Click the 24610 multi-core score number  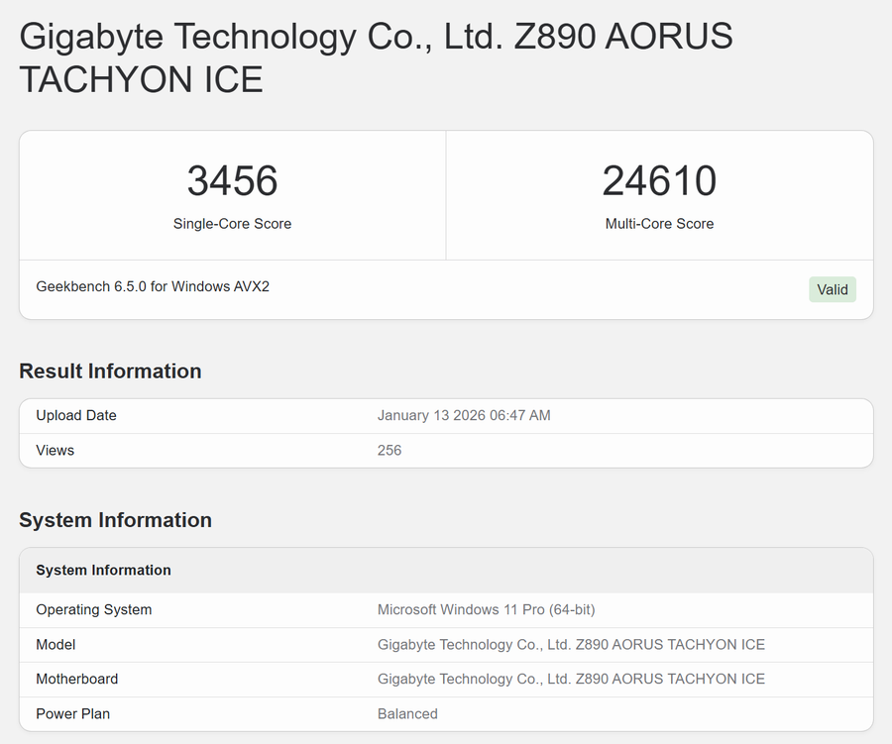coord(659,181)
